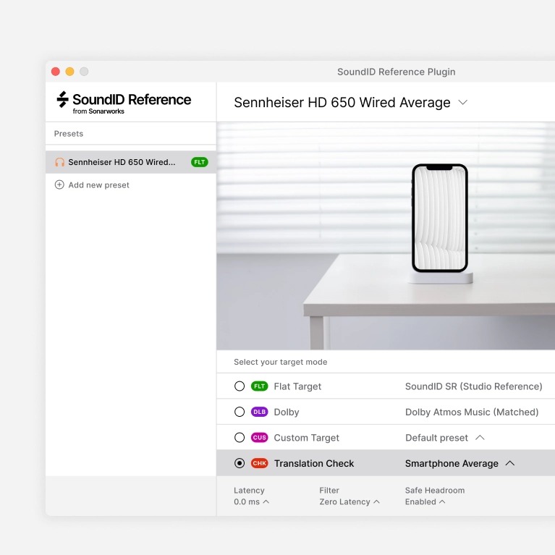
Task: Click the green FLT badge beside Flat Target
Action: point(260,386)
